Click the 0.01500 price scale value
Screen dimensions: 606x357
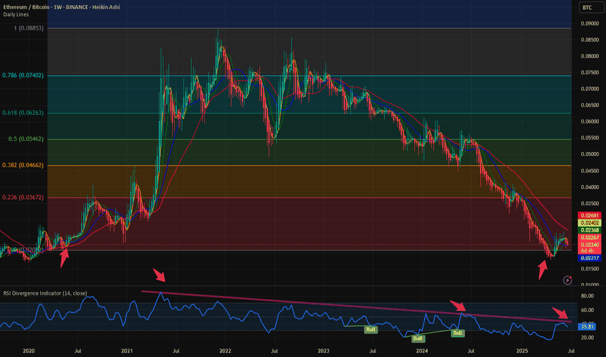(x=590, y=269)
